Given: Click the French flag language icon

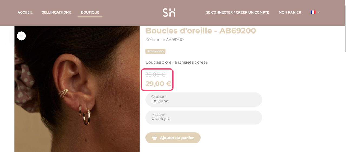Looking at the screenshot, I should pyautogui.click(x=313, y=12).
